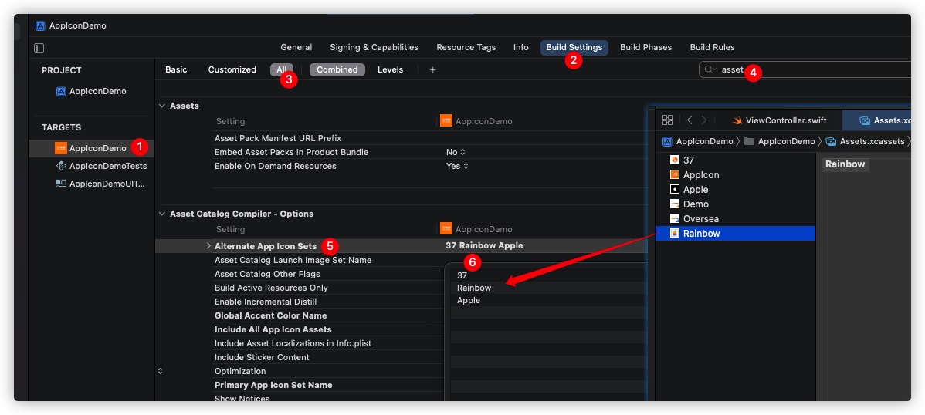925x415 pixels.
Task: Click the Assets.xcassets breadcrumb catalog icon
Action: pyautogui.click(x=832, y=141)
